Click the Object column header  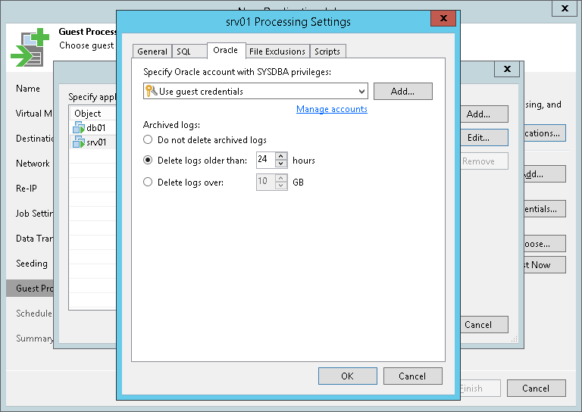point(92,113)
